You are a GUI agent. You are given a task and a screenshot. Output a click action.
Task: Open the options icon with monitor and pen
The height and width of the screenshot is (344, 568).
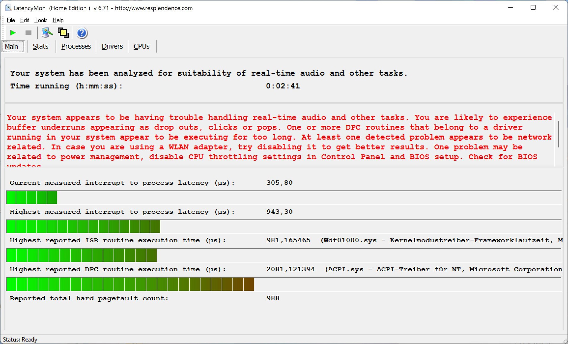47,33
